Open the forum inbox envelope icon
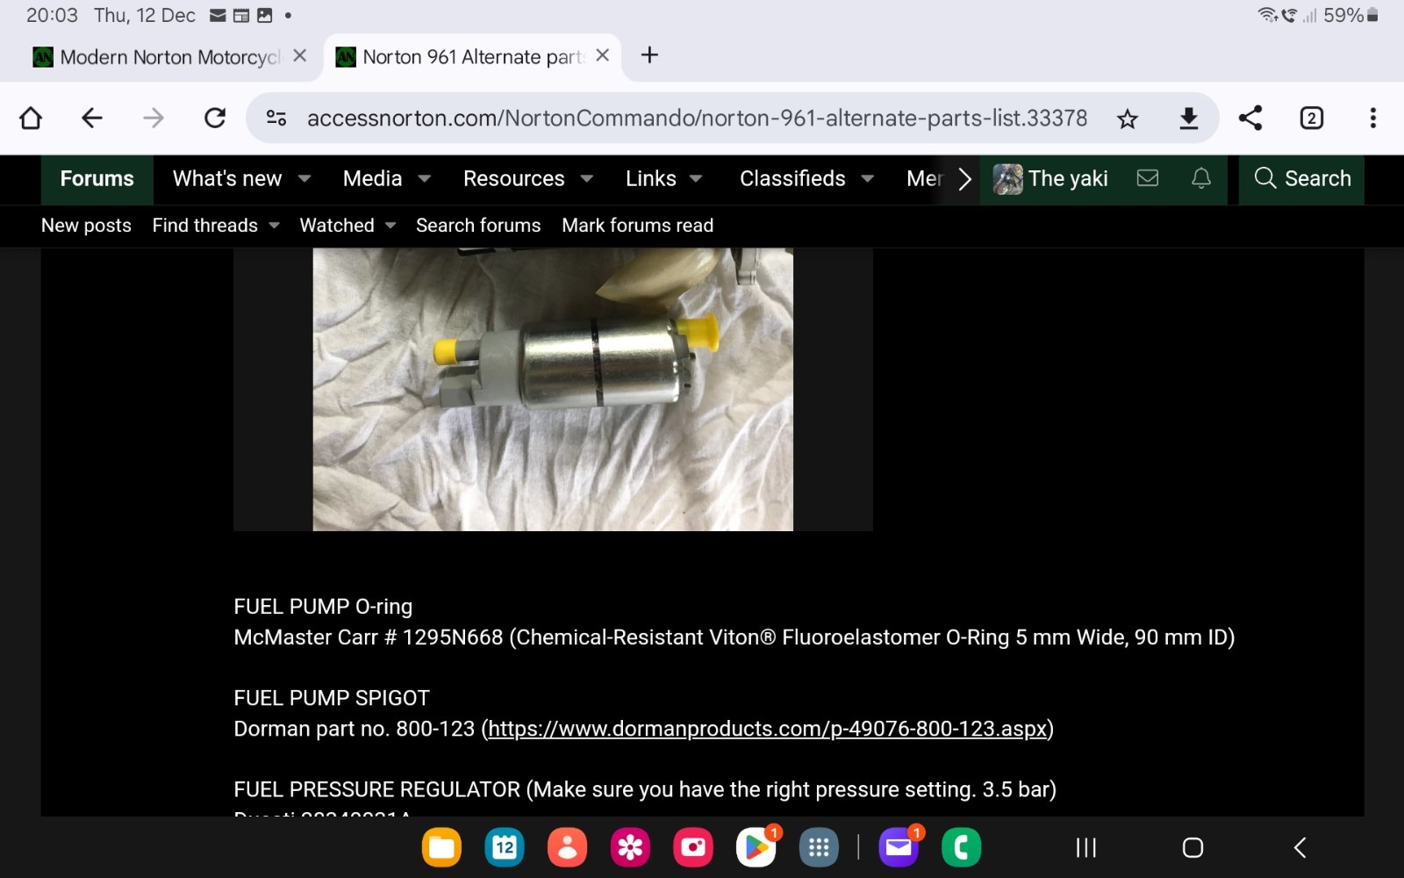Viewport: 1404px width, 878px height. pos(1148,178)
